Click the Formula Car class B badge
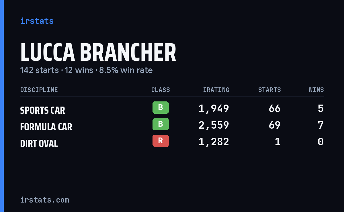This screenshot has height=212, width=344. click(161, 124)
